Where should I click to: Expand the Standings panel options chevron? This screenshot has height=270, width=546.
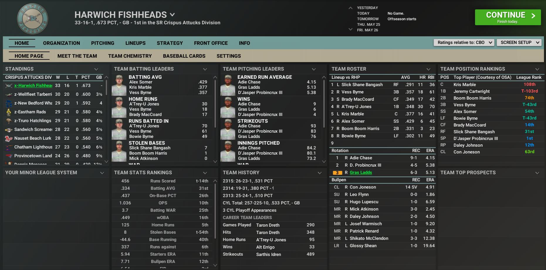coord(96,69)
